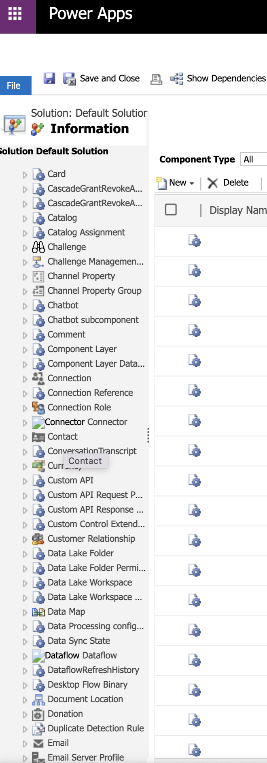Expand the Card tree node

pos(25,175)
